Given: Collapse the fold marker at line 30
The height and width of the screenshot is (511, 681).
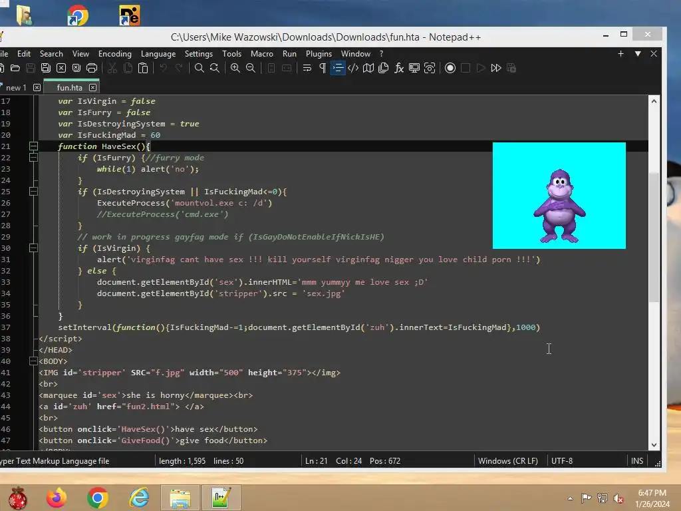Looking at the screenshot, I should (33, 248).
